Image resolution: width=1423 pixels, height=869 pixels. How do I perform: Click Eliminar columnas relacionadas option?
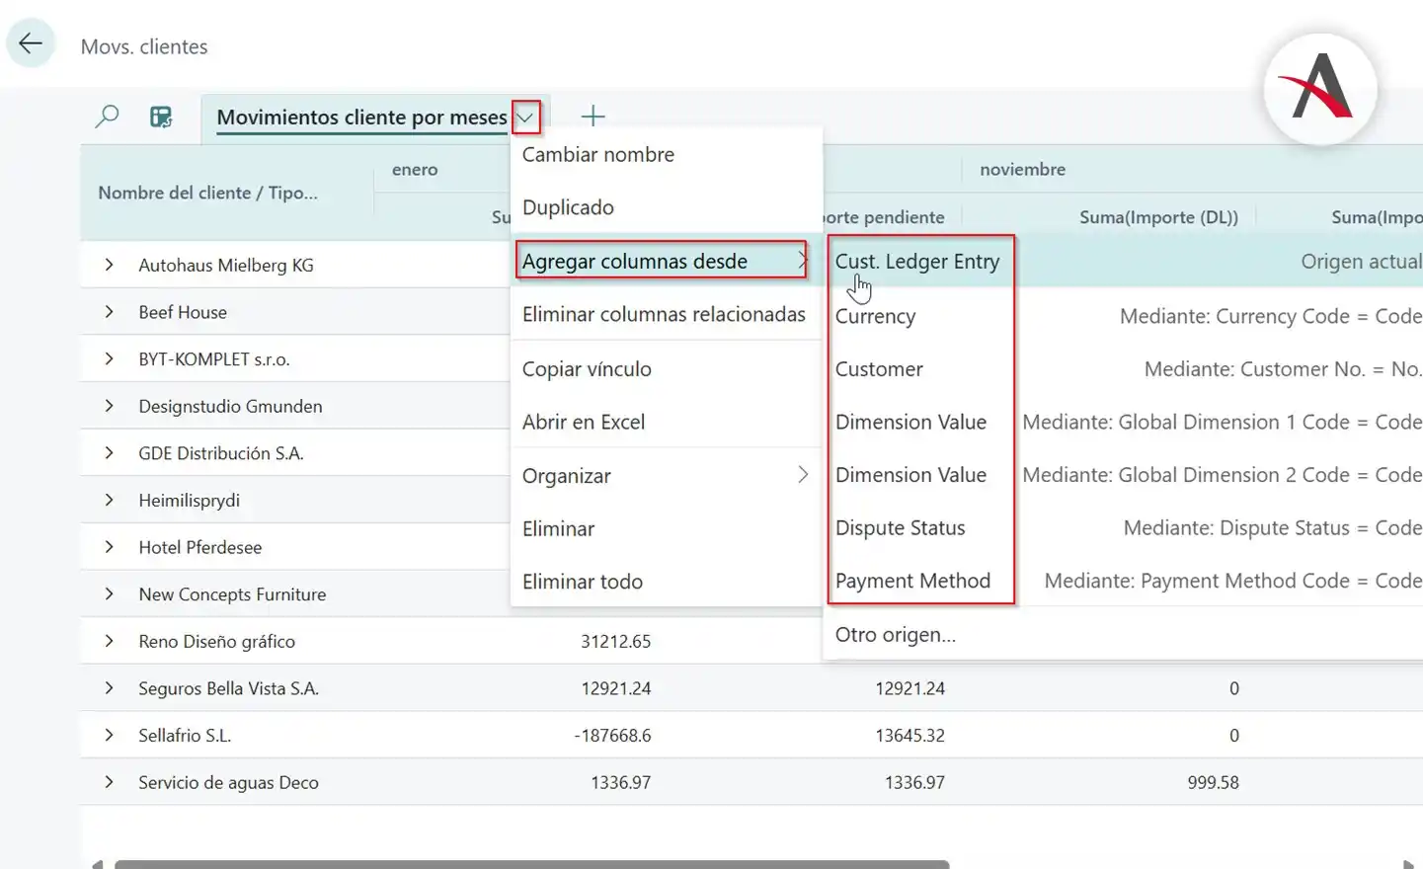tap(664, 314)
